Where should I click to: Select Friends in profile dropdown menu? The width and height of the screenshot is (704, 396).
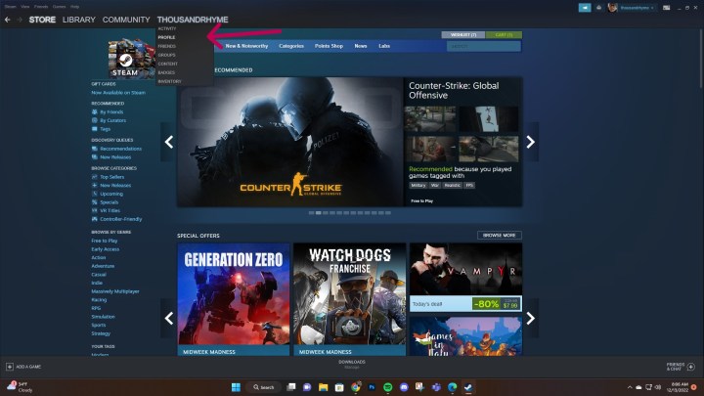point(166,46)
